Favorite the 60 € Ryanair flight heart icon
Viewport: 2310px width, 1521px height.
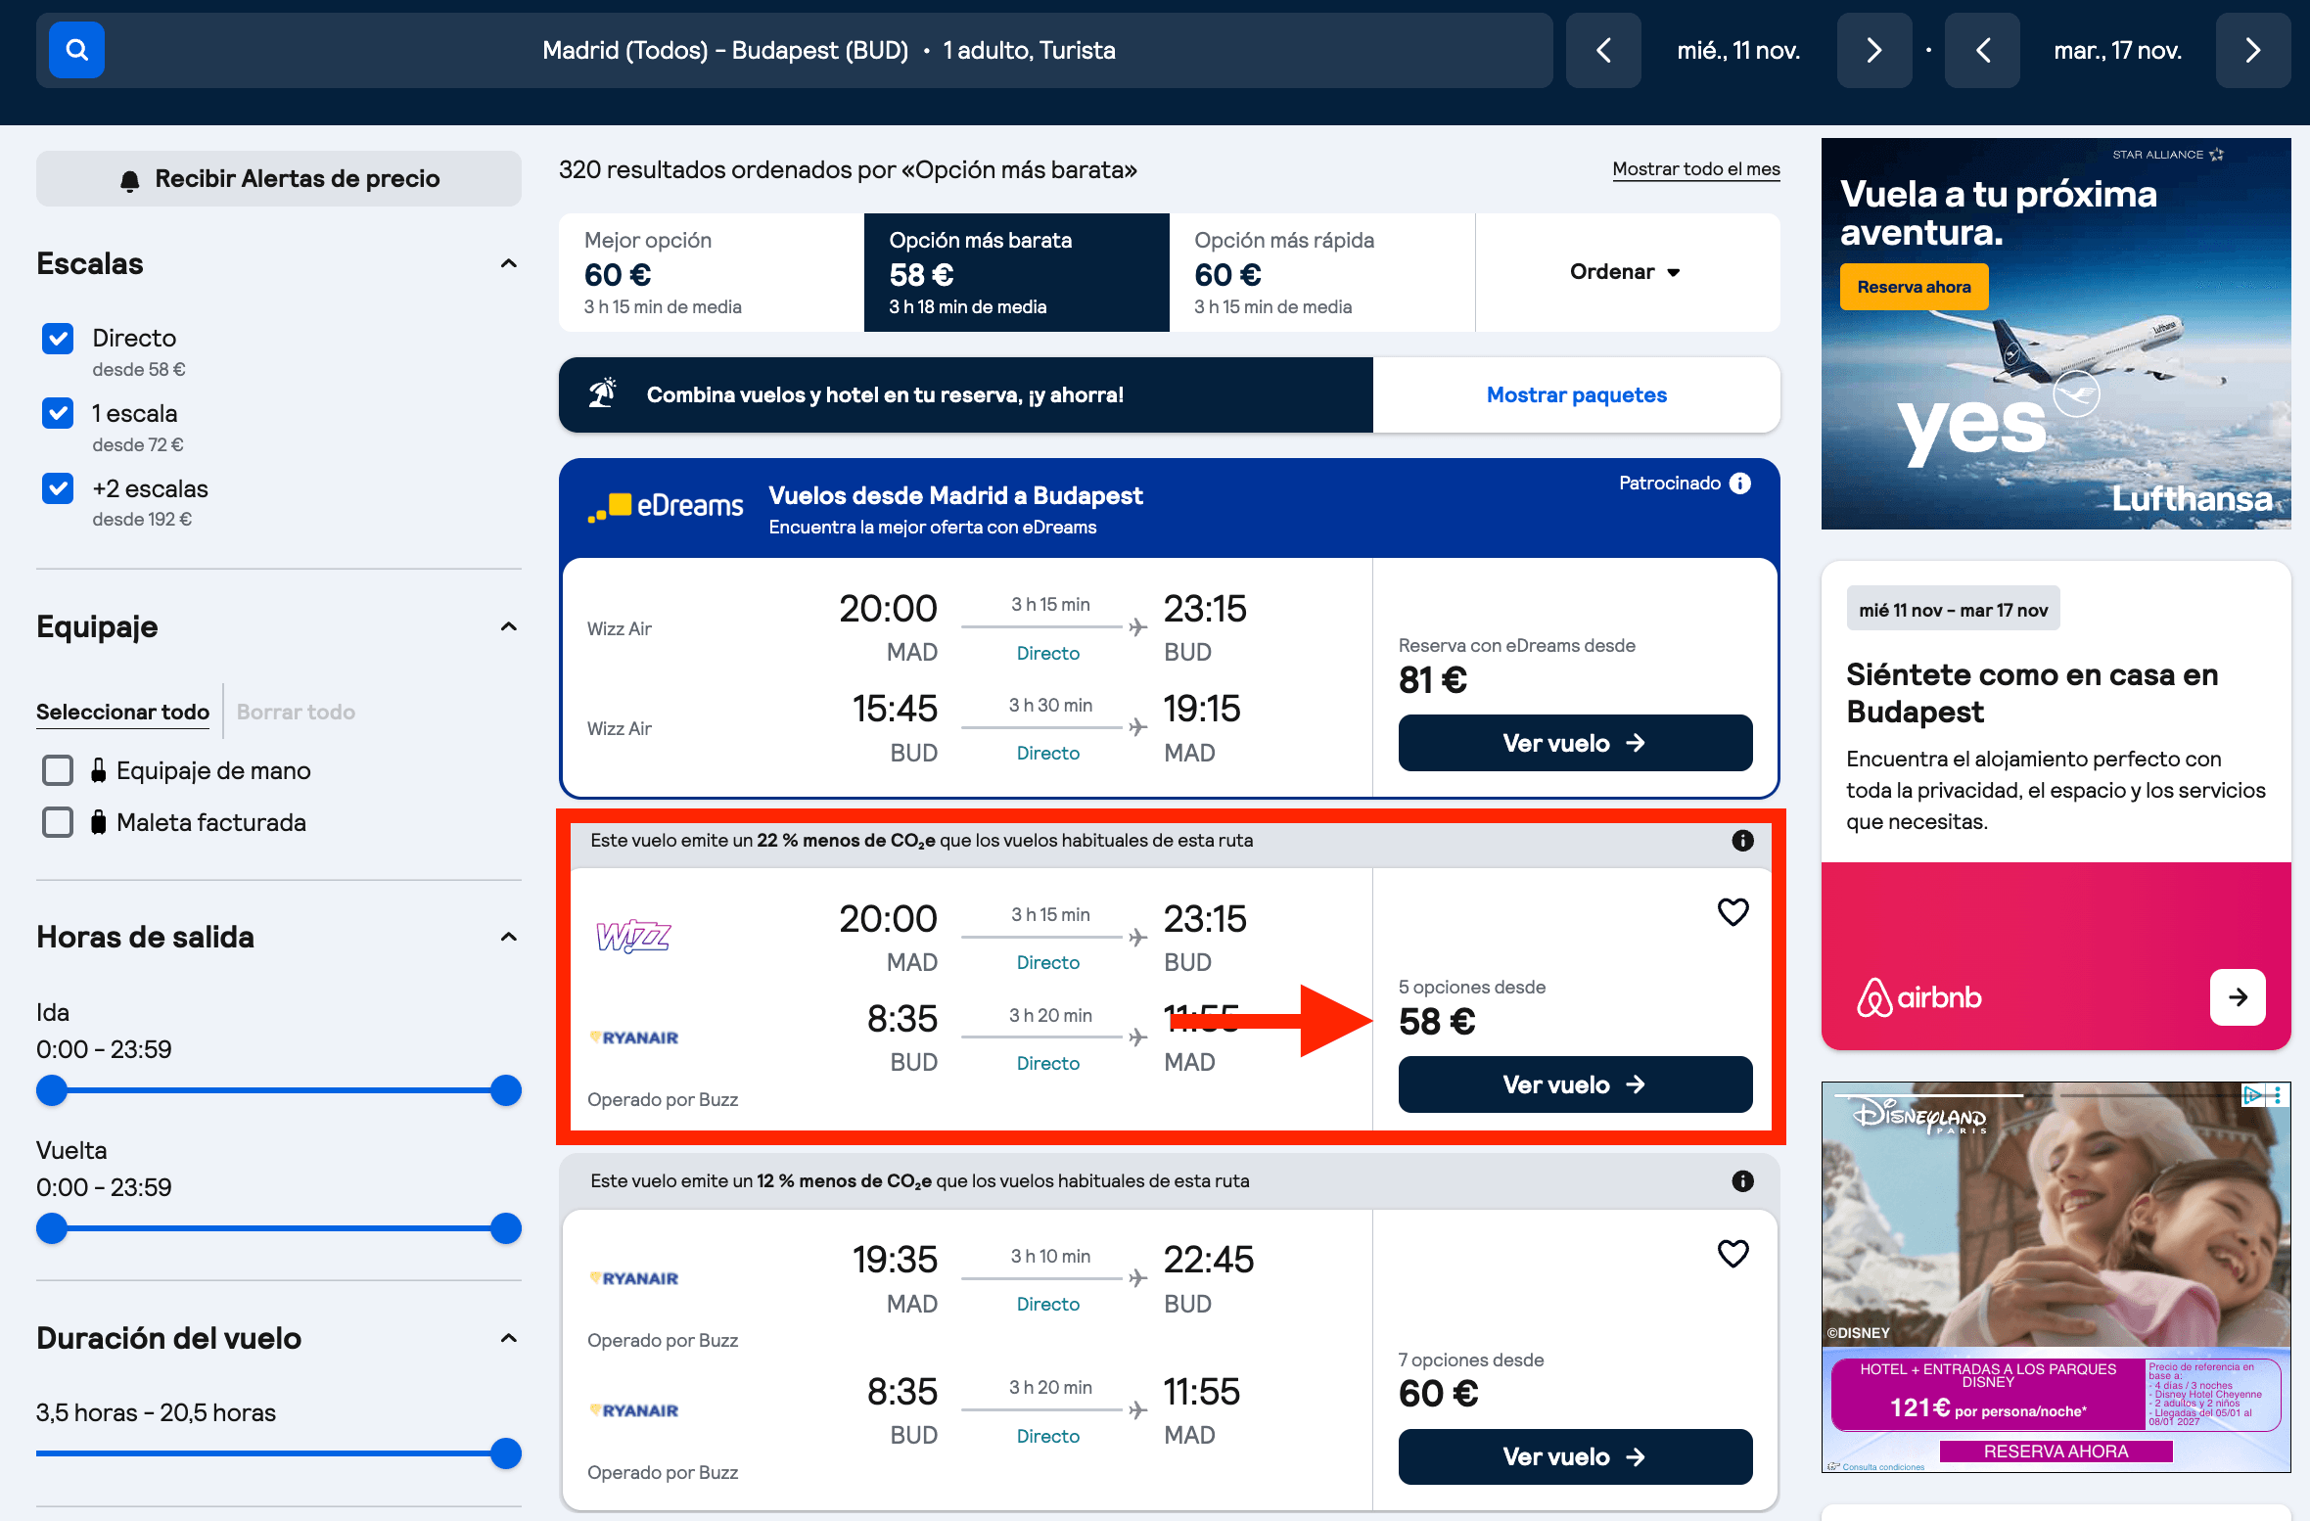pos(1732,1254)
